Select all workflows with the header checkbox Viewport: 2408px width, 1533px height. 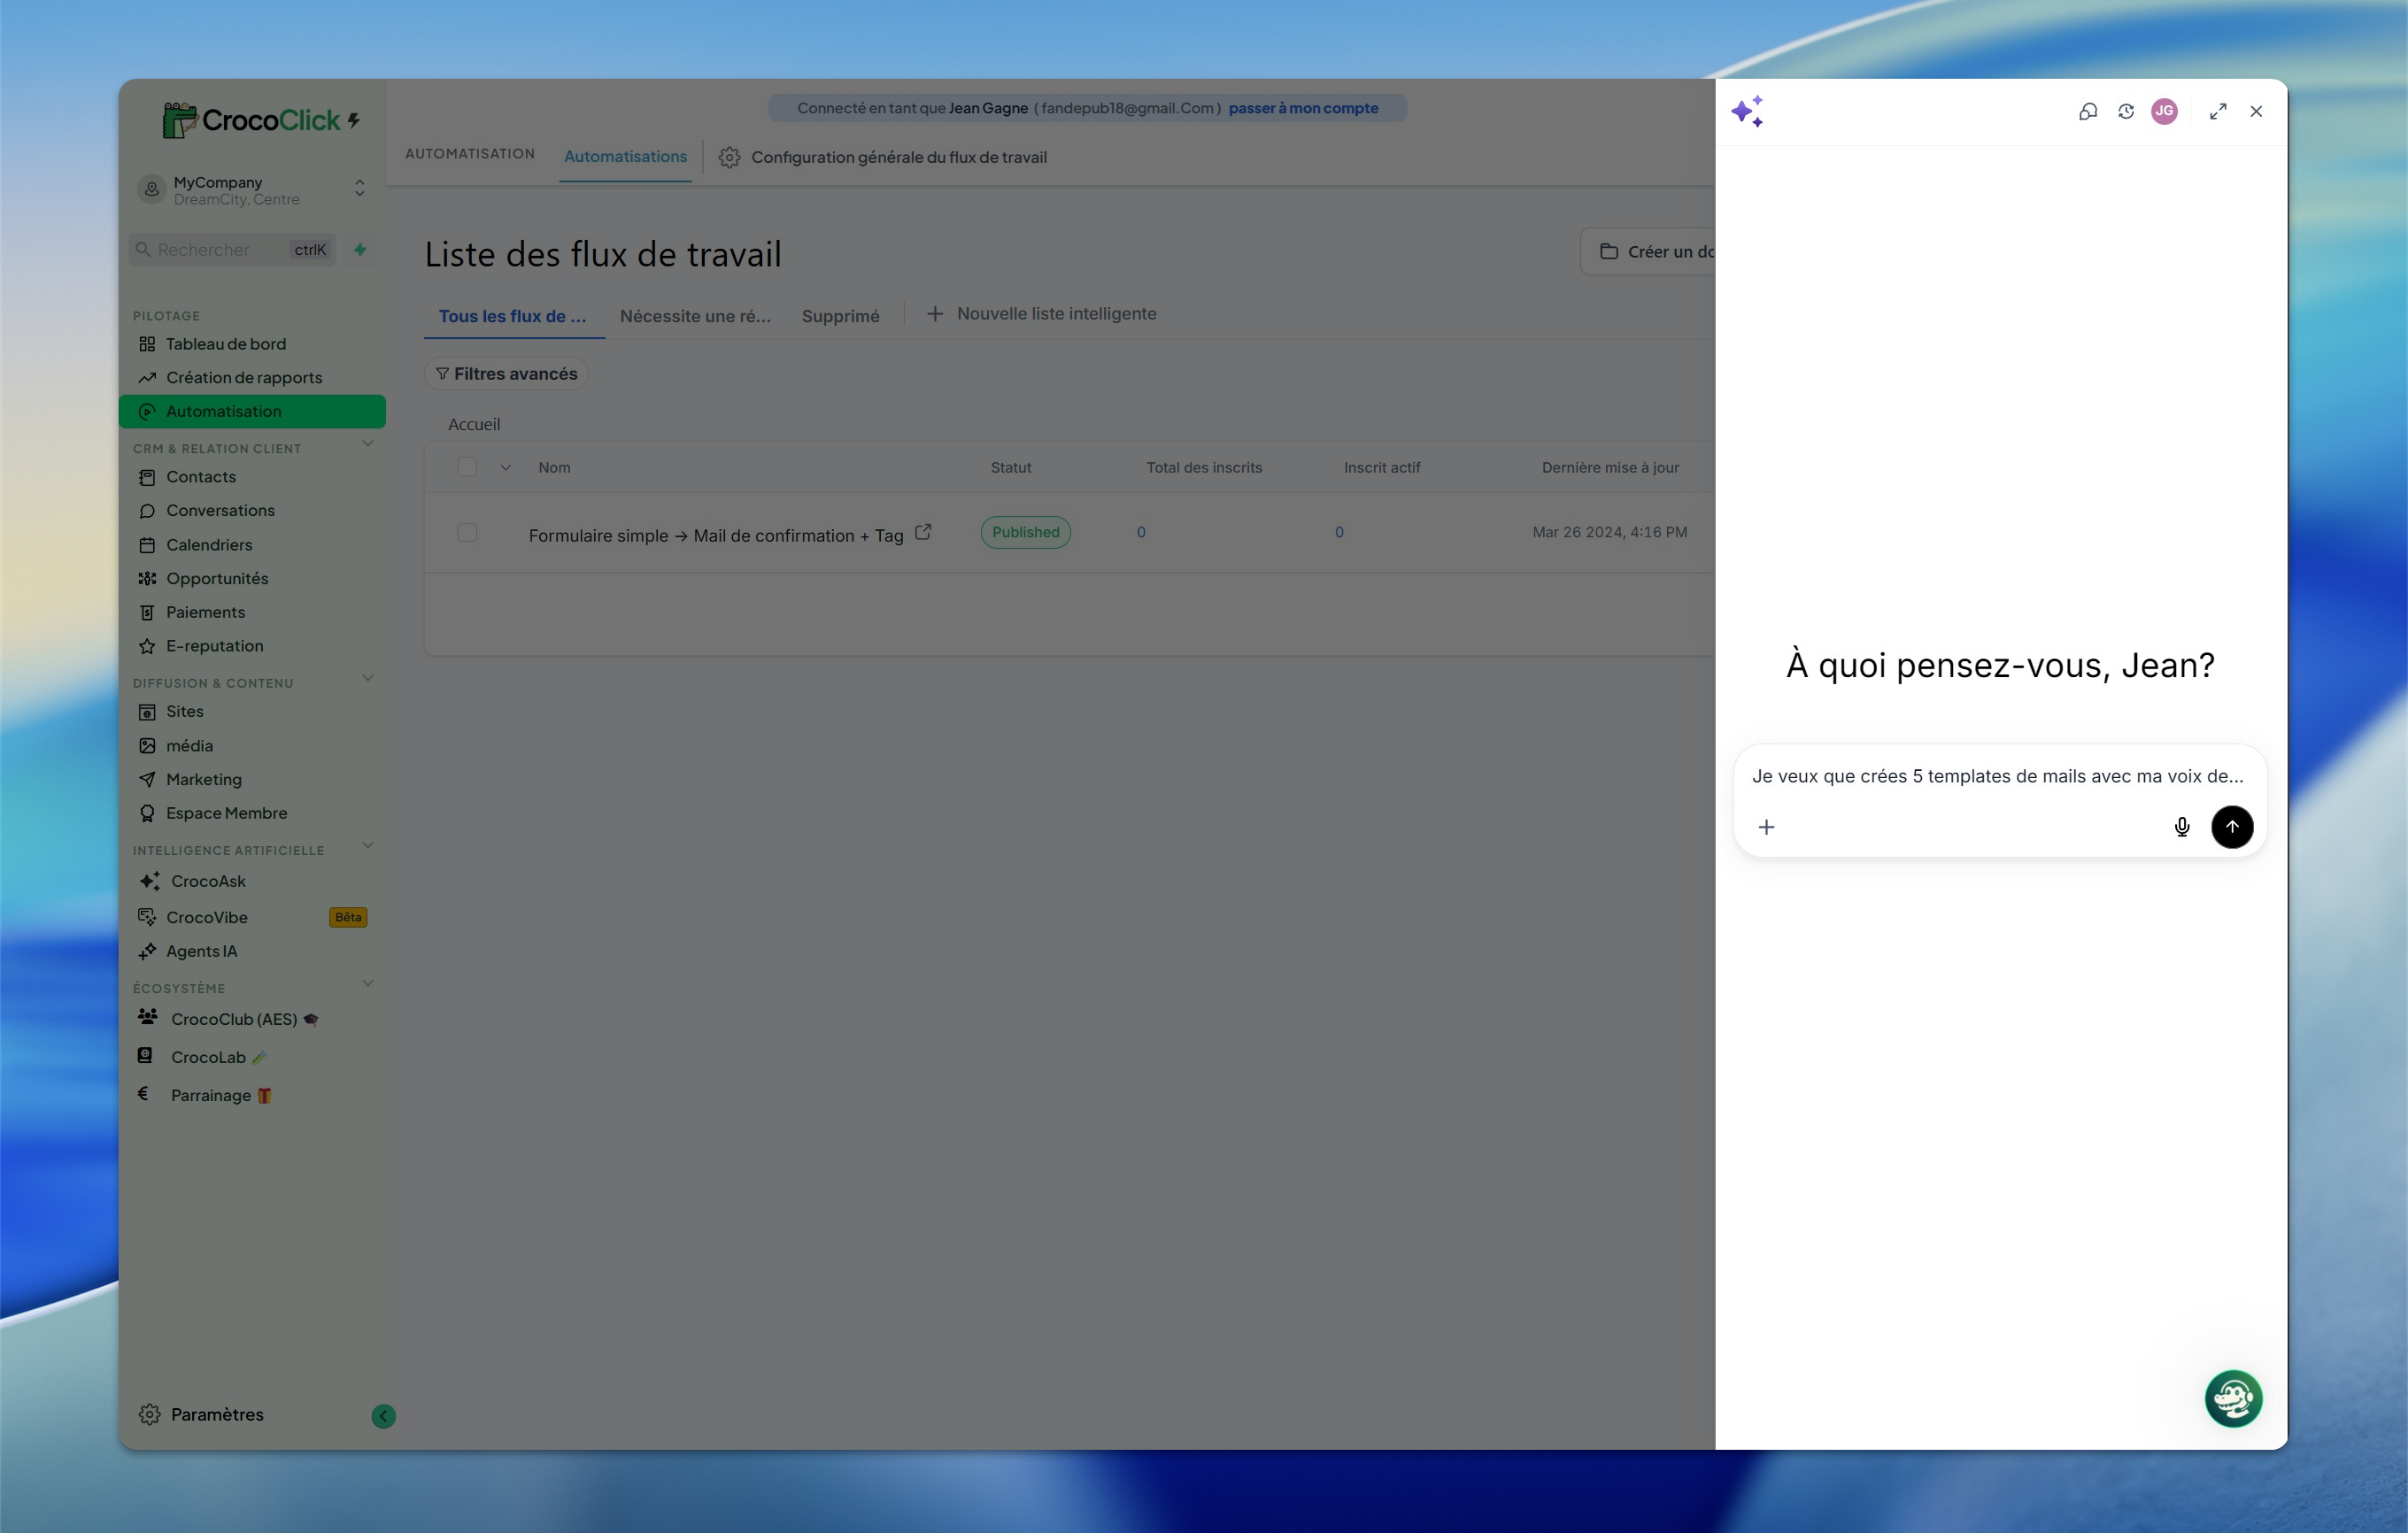pos(467,467)
